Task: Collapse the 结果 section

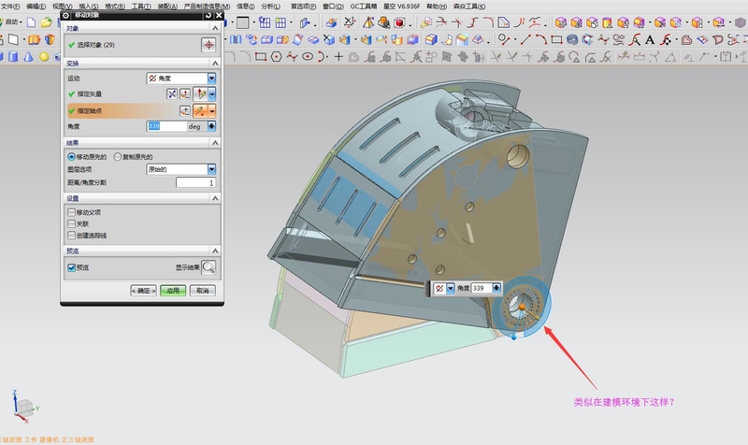Action: click(215, 143)
